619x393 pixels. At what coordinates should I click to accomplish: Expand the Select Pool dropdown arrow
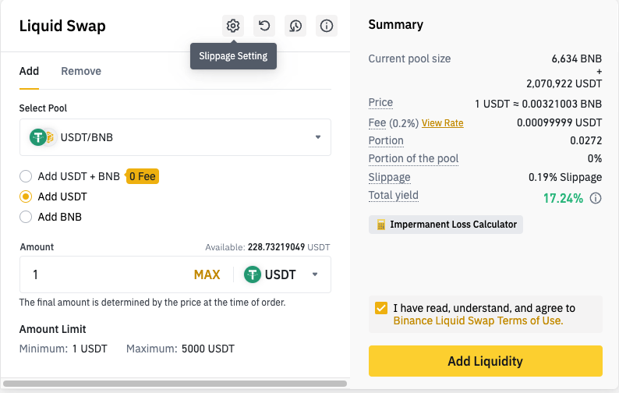click(318, 137)
